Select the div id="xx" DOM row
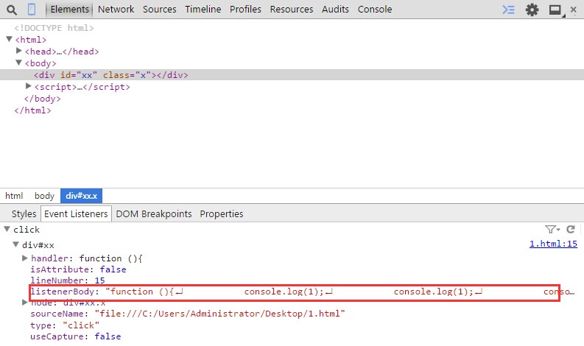Screen dimensions: 584x346 pos(292,75)
